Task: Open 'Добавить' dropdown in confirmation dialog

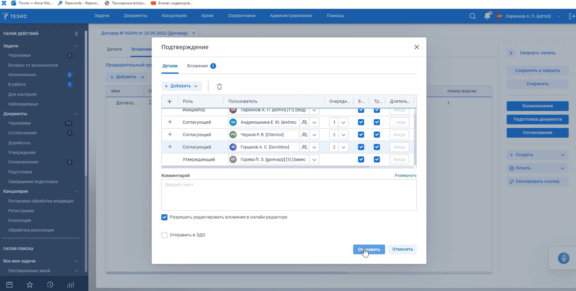Action: [x=181, y=86]
